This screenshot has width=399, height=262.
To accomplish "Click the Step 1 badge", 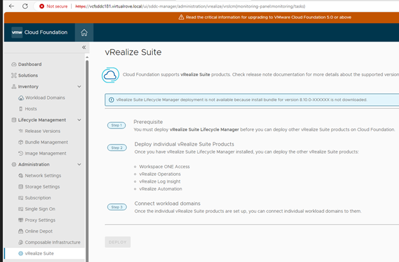I will tap(116, 125).
